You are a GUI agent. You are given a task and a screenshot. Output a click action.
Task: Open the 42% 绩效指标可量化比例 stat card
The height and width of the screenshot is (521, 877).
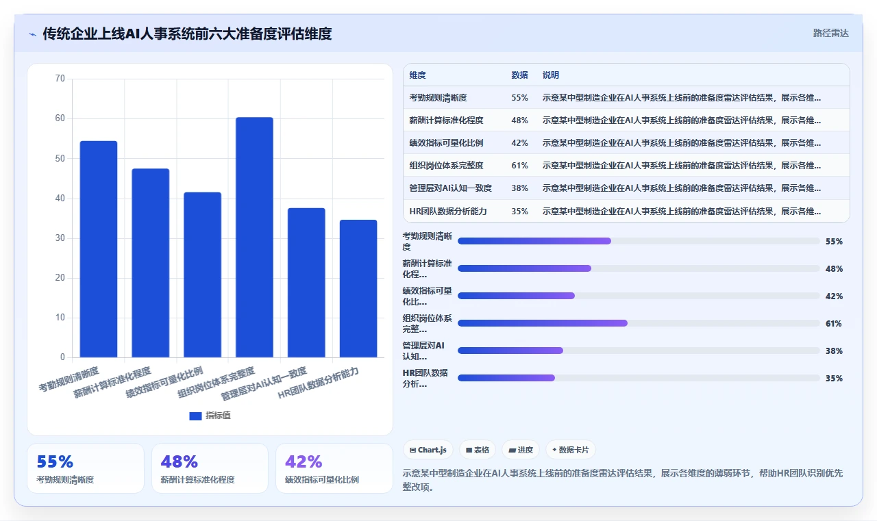334,468
